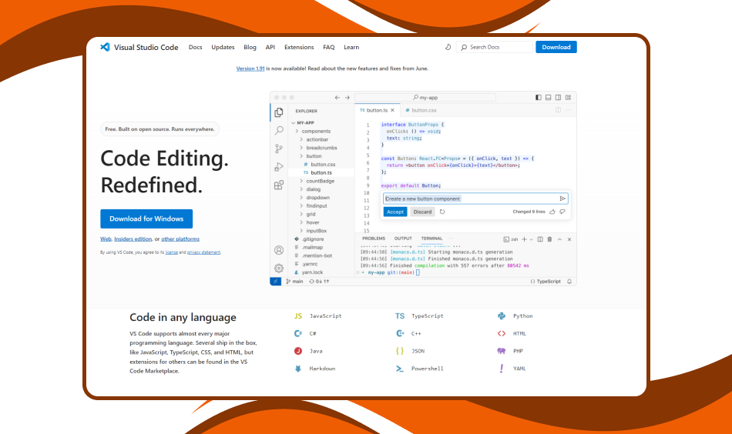
Task: Expand the dialog folder
Action: [310, 189]
